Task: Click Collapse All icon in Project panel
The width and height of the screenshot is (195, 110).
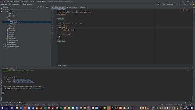Action: click(x=44, y=7)
